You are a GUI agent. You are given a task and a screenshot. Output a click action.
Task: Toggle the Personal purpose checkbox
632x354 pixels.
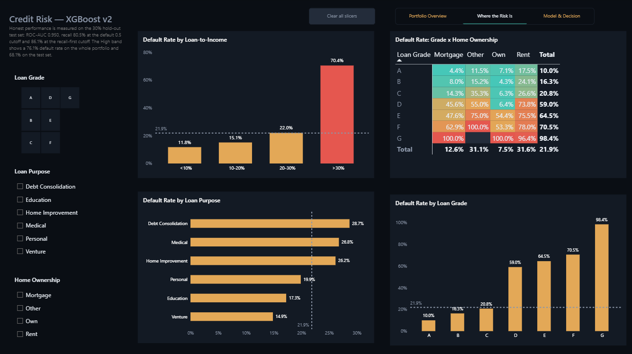20,238
